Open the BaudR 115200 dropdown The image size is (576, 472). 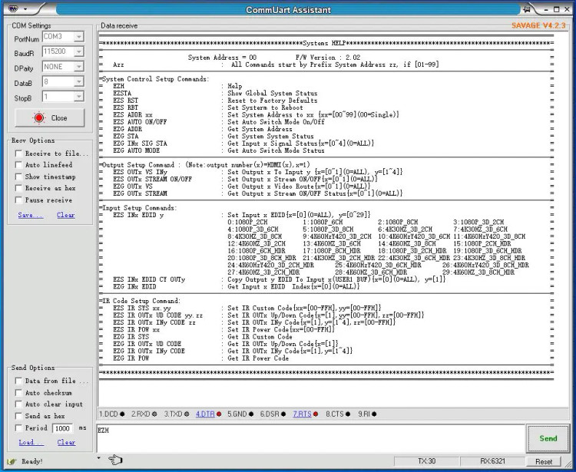click(x=78, y=52)
